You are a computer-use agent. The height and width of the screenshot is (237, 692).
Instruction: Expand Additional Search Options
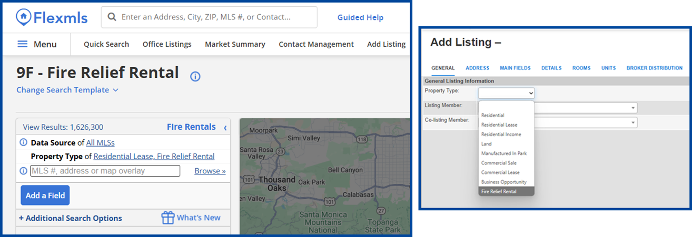(70, 218)
